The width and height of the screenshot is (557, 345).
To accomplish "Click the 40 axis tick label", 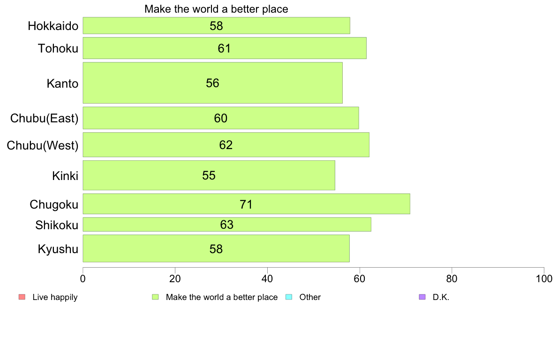I will pyautogui.click(x=267, y=279).
